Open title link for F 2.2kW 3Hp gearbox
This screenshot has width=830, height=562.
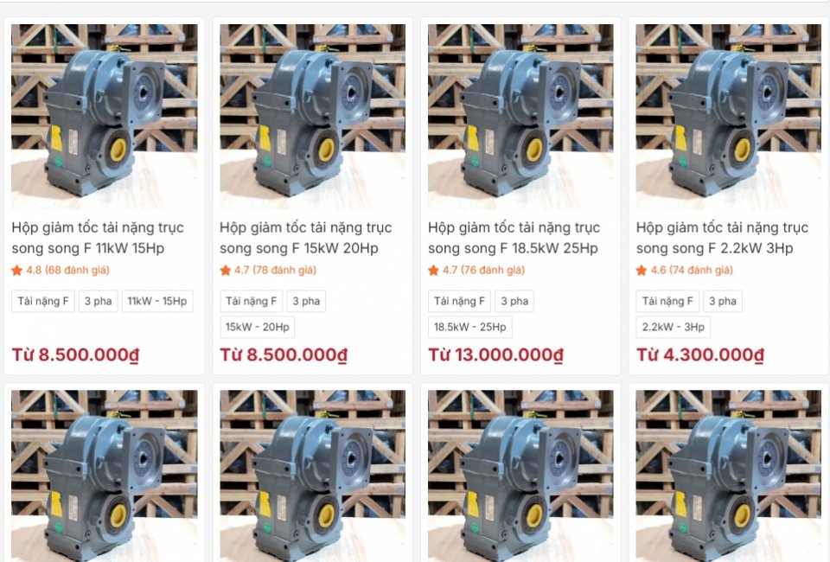[x=722, y=238]
